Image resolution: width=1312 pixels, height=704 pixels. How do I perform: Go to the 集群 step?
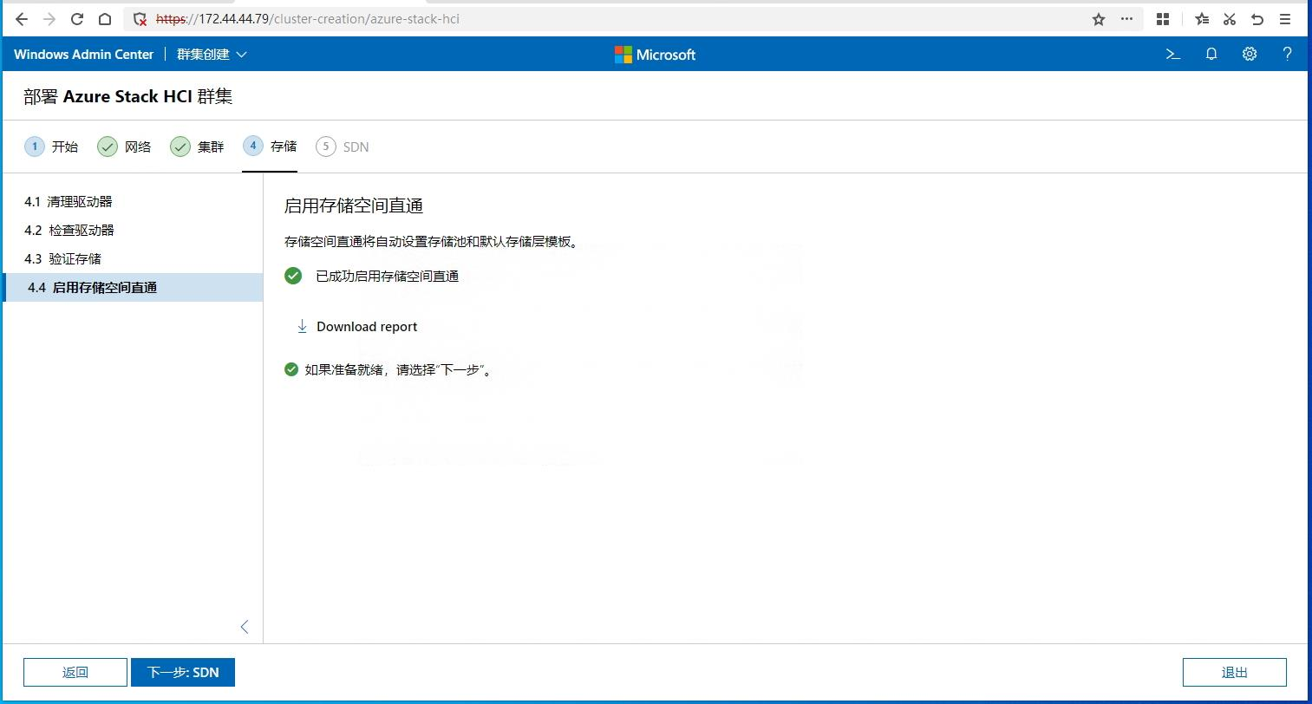(x=197, y=147)
